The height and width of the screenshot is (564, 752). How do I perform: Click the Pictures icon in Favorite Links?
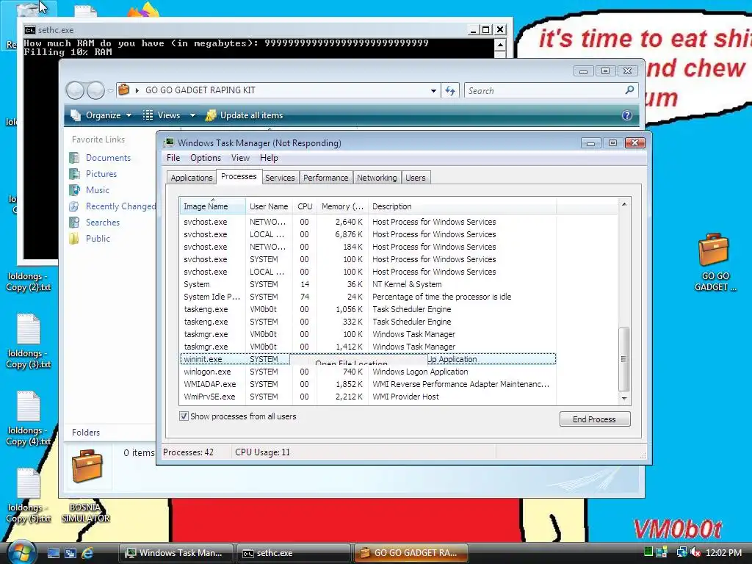(x=74, y=174)
